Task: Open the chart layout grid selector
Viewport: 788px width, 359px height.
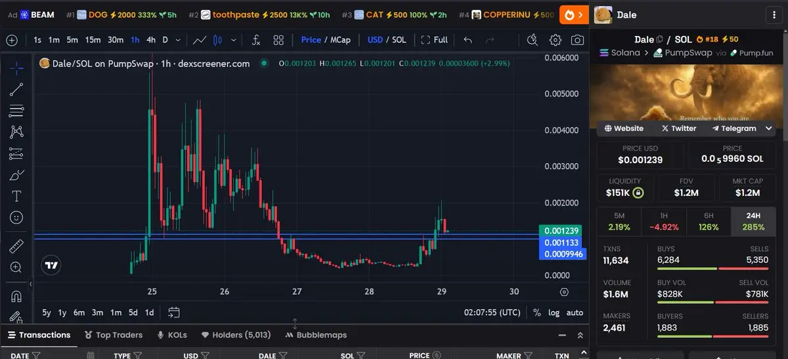Action: click(x=278, y=40)
